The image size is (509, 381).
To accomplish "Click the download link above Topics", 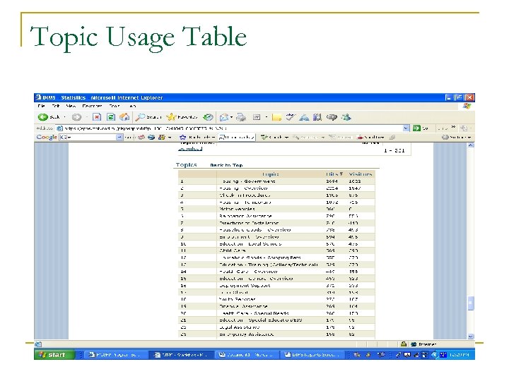I will [x=190, y=149].
